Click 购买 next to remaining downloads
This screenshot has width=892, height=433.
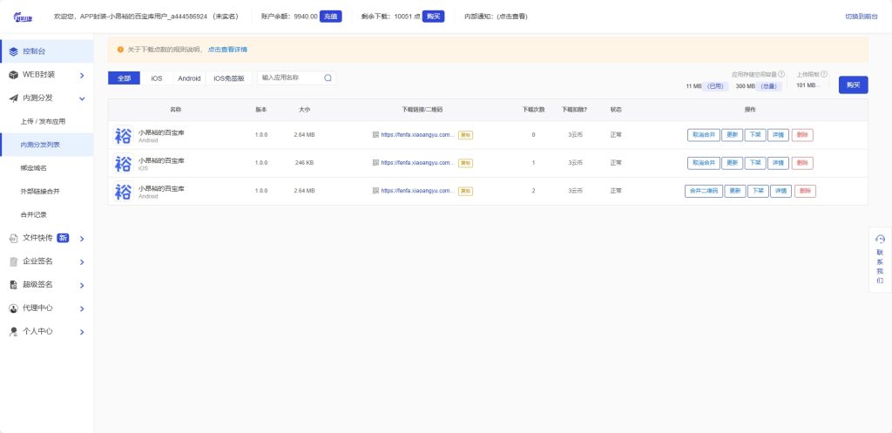coord(433,17)
